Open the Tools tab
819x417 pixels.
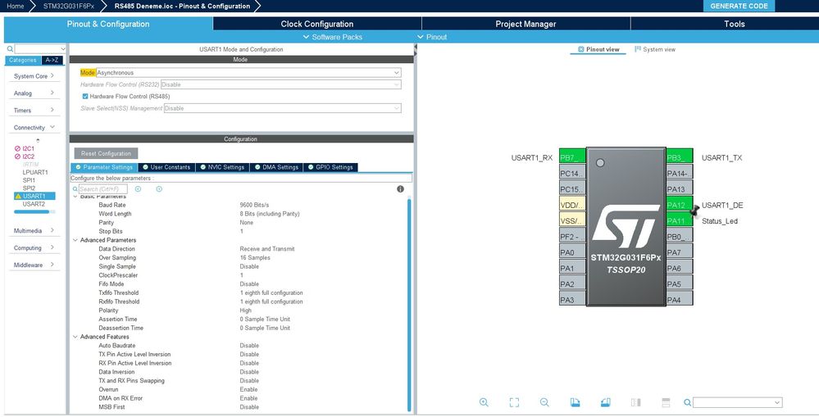734,24
